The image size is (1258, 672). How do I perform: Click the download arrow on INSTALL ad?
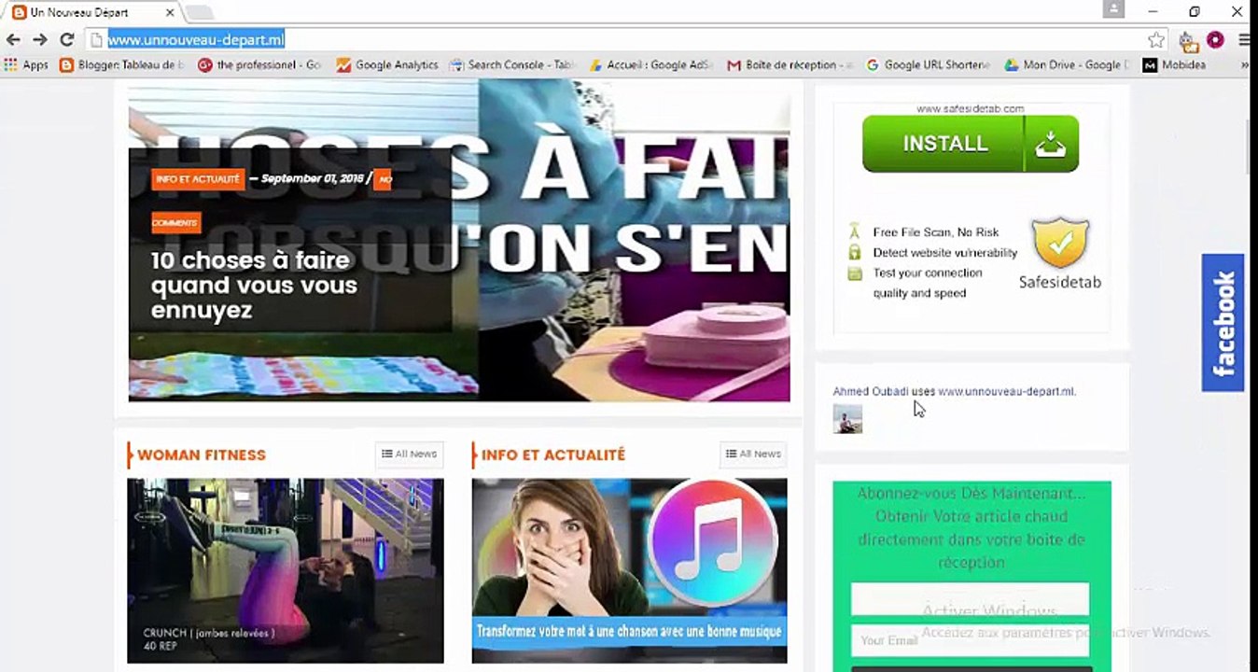pos(1052,144)
